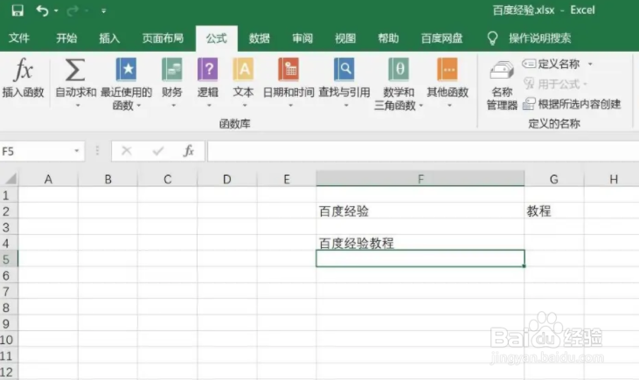Open the 逻辑 functions question-mark icon
Image resolution: width=639 pixels, height=380 pixels.
pos(208,69)
